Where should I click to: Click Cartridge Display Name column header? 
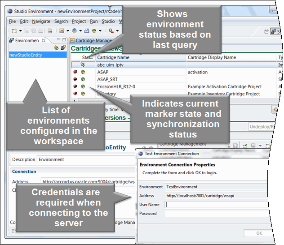tap(231, 57)
